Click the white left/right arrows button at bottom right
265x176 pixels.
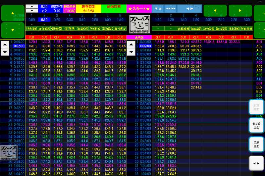(256, 163)
